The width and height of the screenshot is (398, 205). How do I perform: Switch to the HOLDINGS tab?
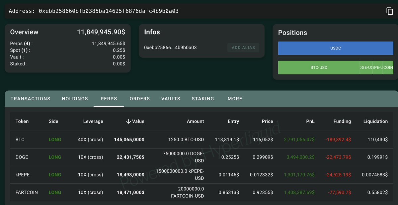75,99
